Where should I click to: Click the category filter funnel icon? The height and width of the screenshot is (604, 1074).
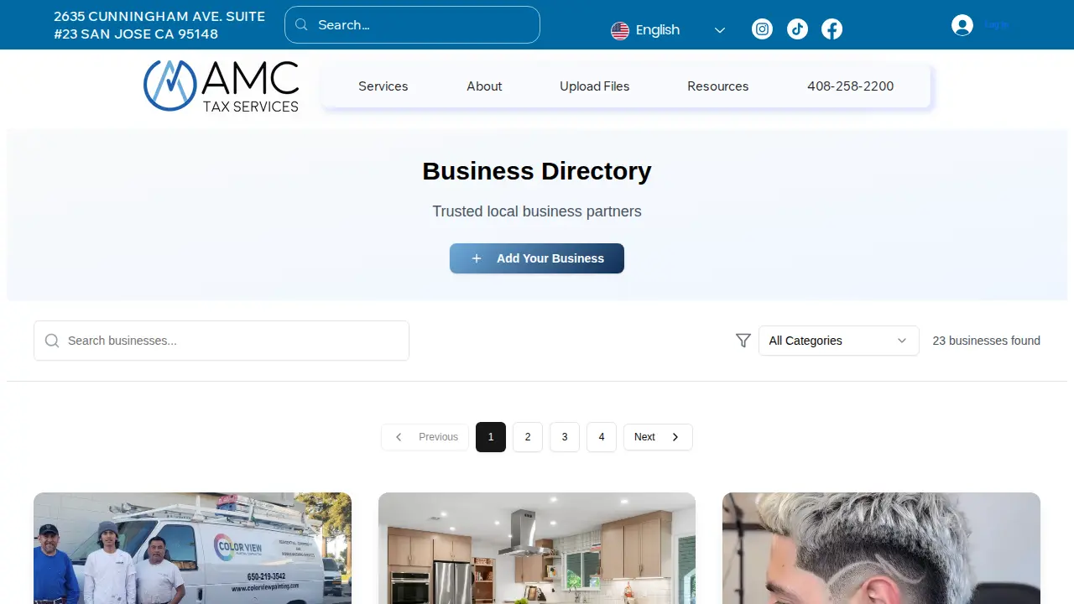[743, 341]
